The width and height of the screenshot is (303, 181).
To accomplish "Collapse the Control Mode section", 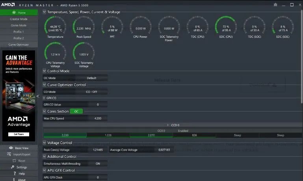I will click(44, 71).
